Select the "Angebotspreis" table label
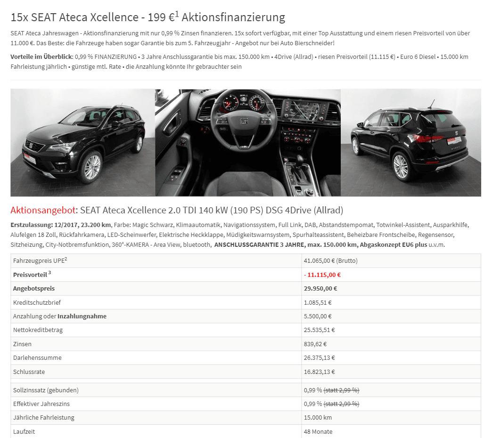 [34, 288]
